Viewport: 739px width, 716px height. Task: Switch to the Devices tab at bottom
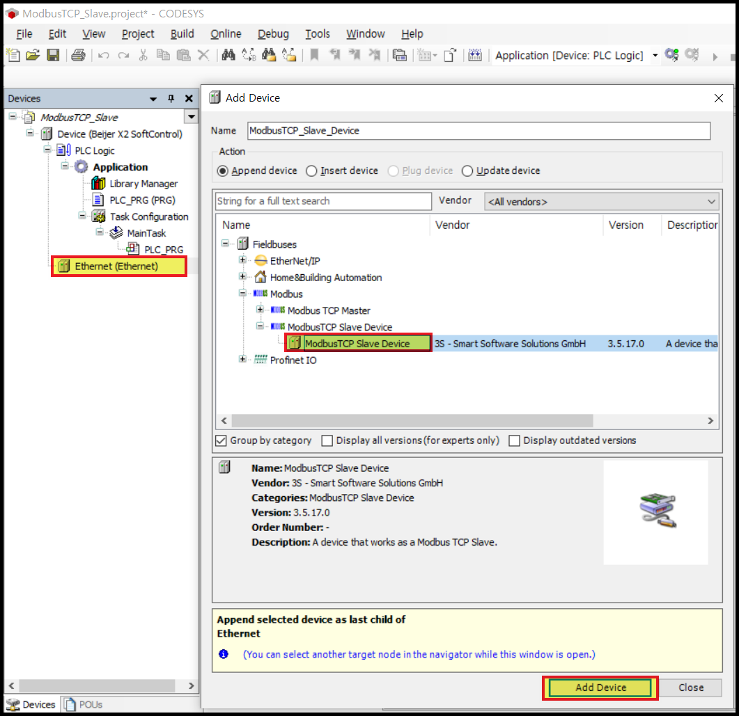(x=31, y=704)
